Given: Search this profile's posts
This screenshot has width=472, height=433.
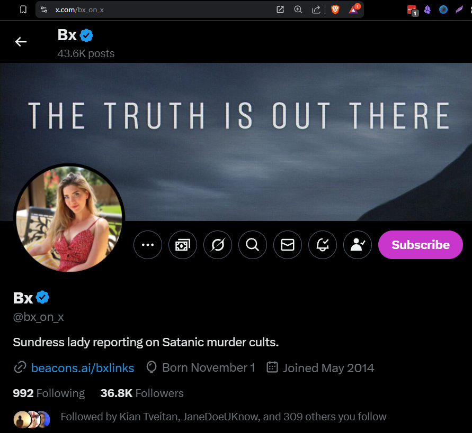Looking at the screenshot, I should [252, 244].
